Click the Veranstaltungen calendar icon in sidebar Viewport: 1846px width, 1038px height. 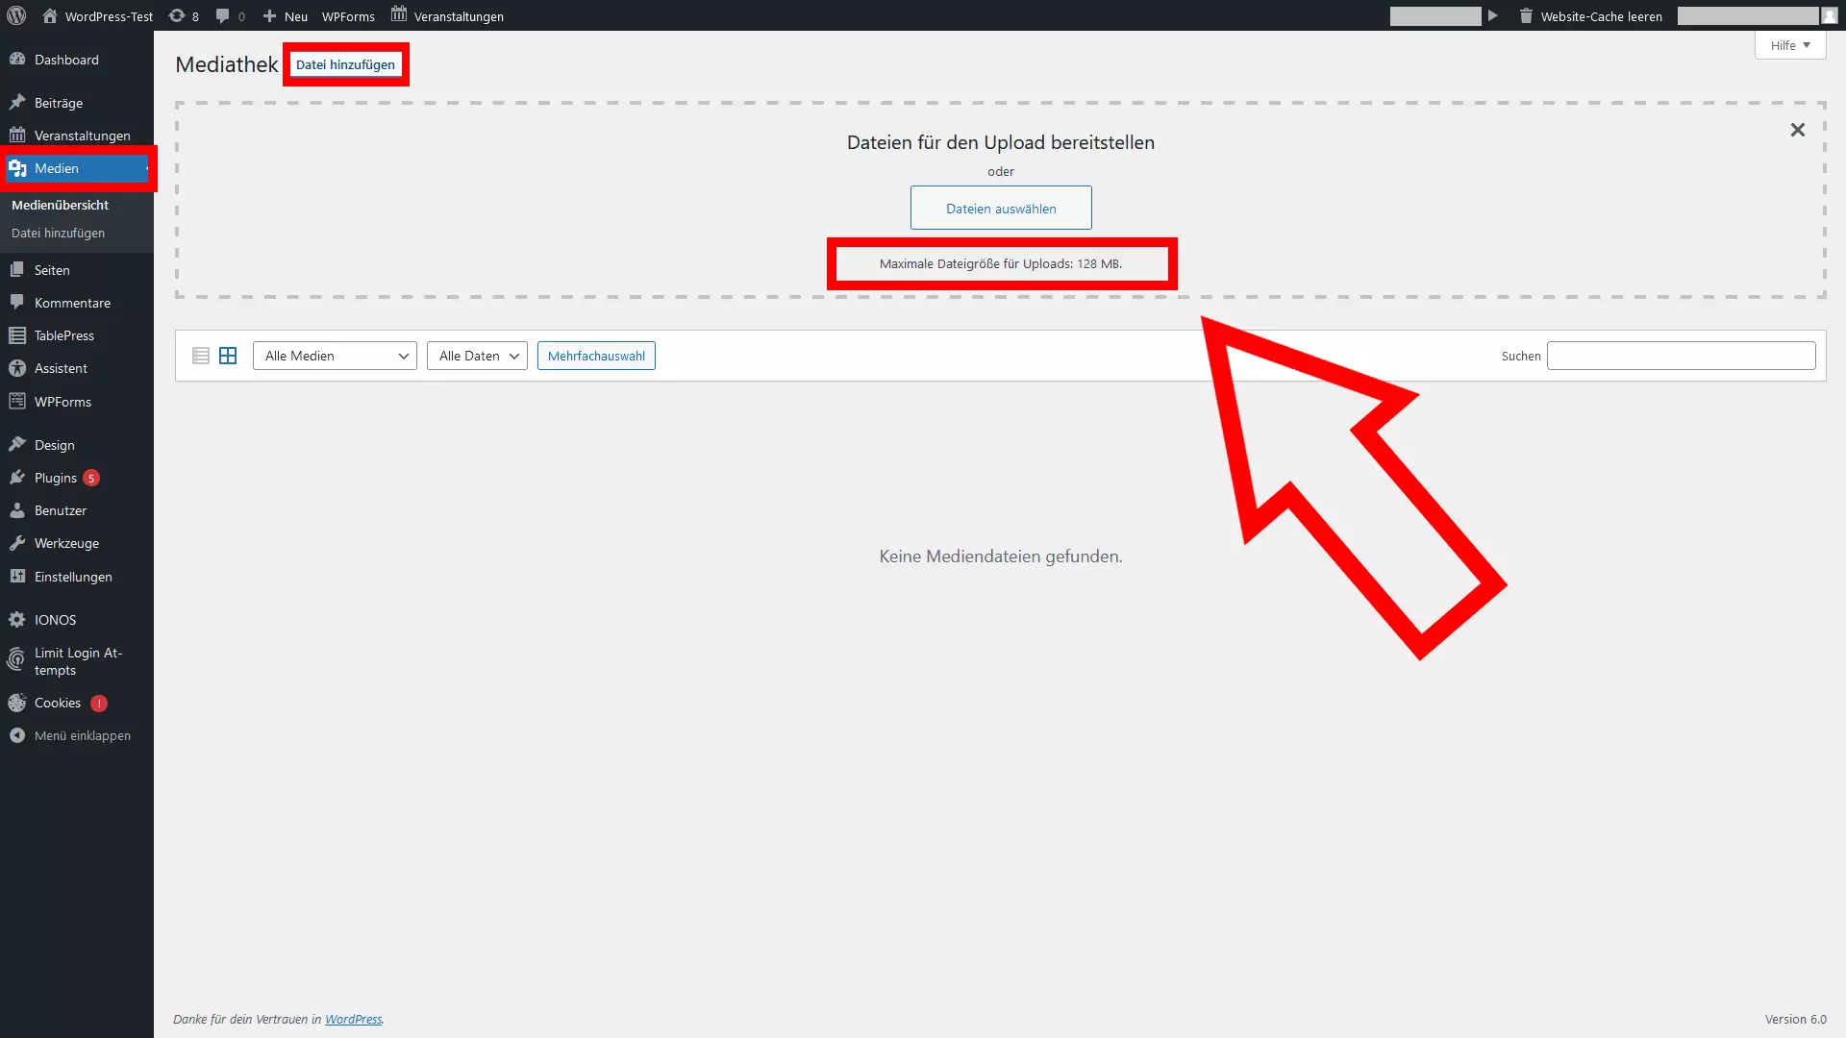tap(17, 135)
